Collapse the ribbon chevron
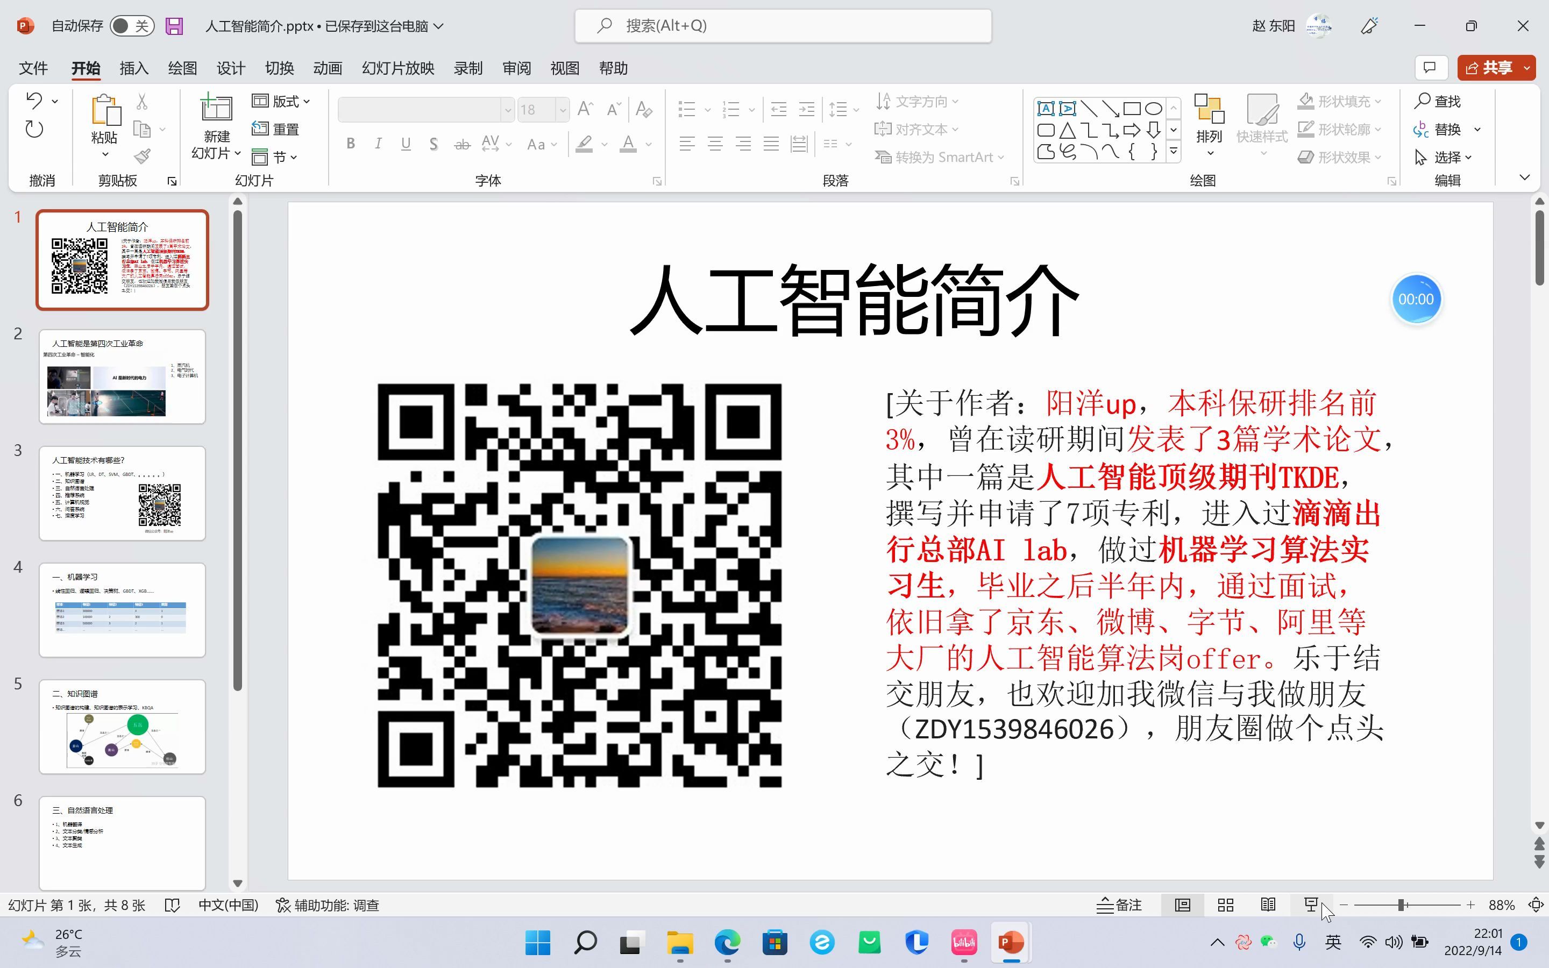The height and width of the screenshot is (968, 1549). pyautogui.click(x=1525, y=177)
